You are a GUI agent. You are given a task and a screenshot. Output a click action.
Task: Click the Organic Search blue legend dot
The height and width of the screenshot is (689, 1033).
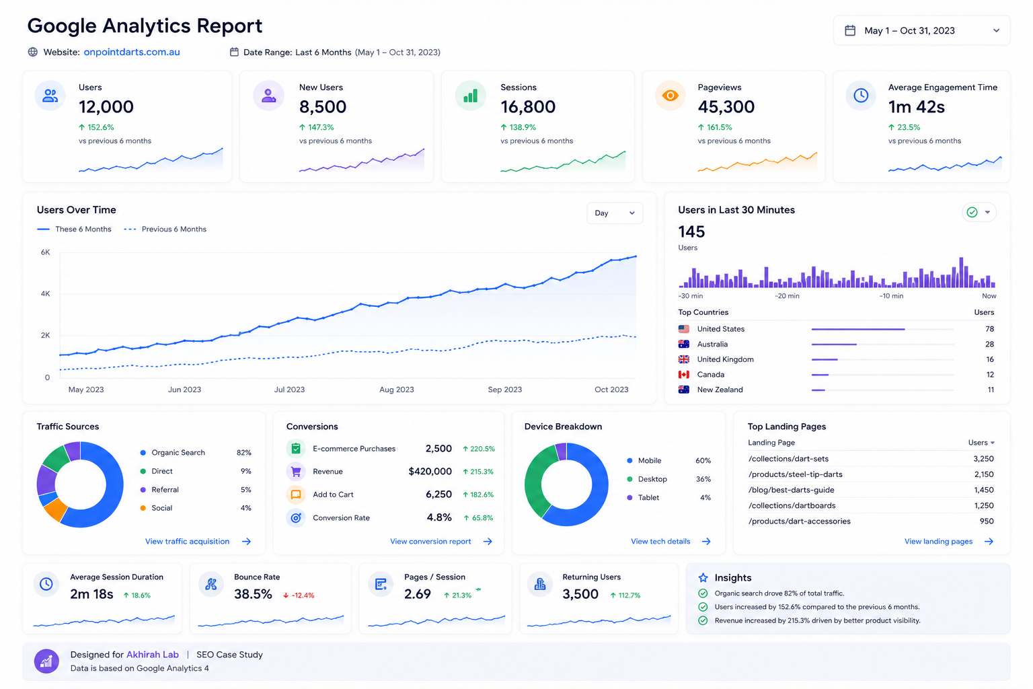tap(143, 453)
